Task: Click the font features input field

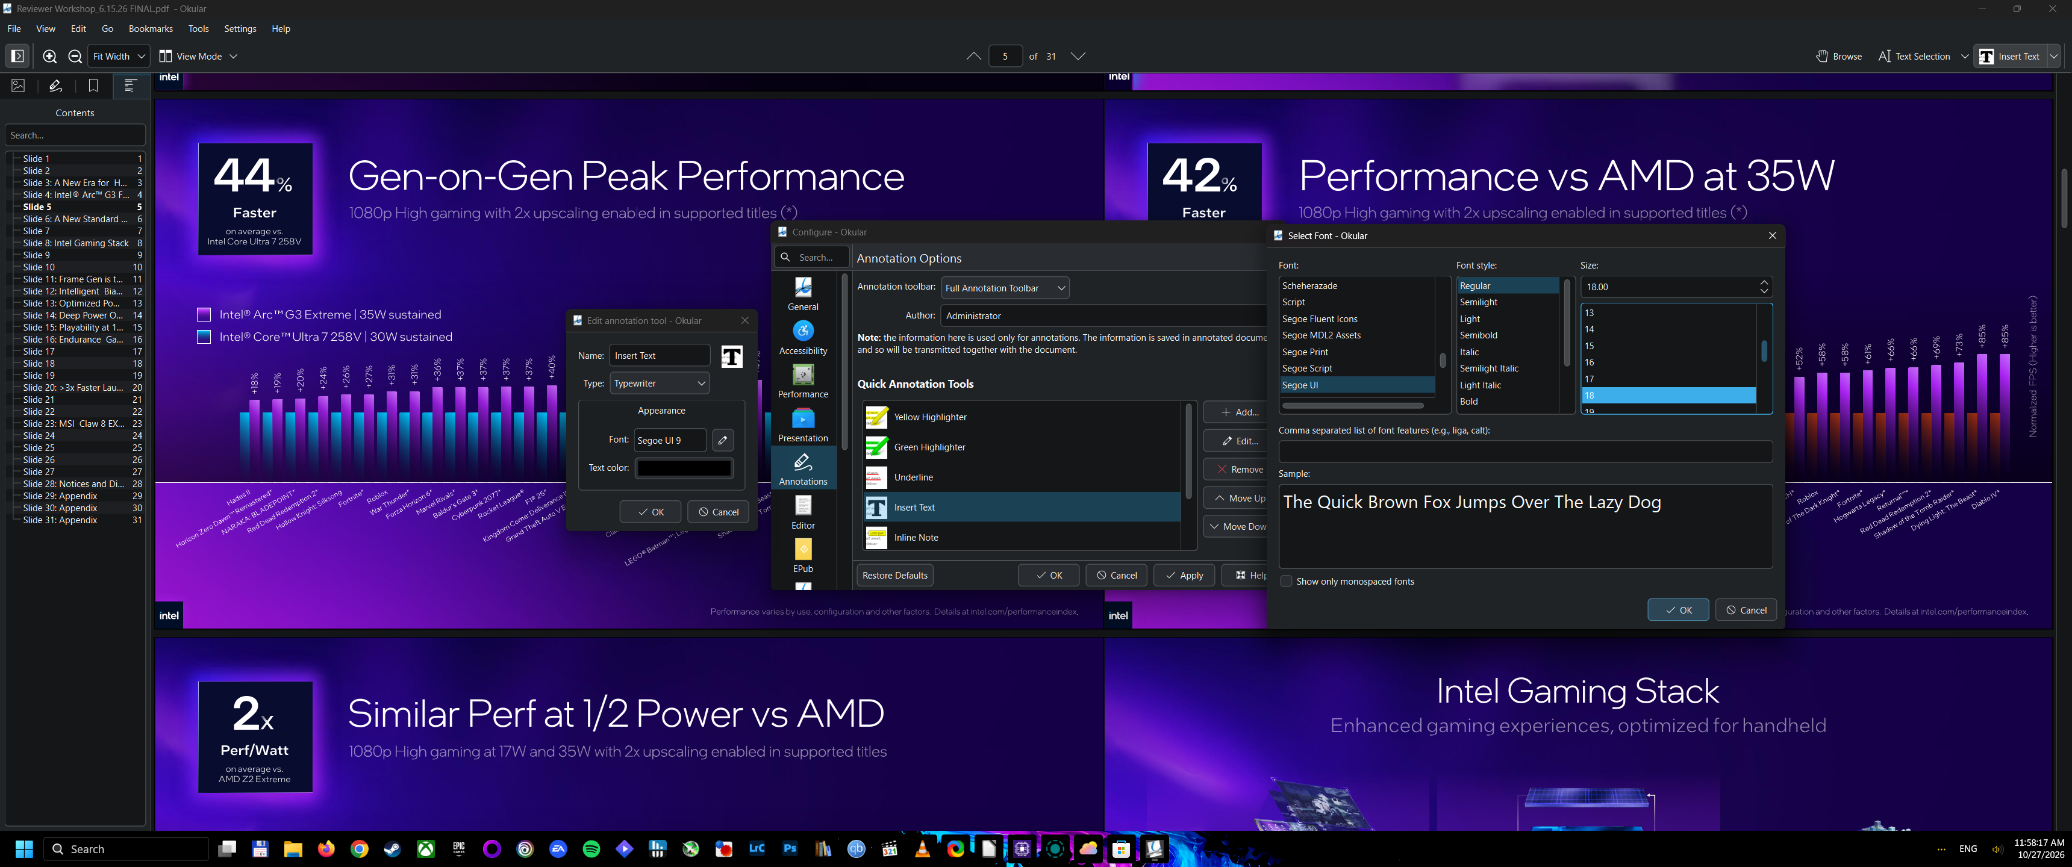Action: [1525, 451]
